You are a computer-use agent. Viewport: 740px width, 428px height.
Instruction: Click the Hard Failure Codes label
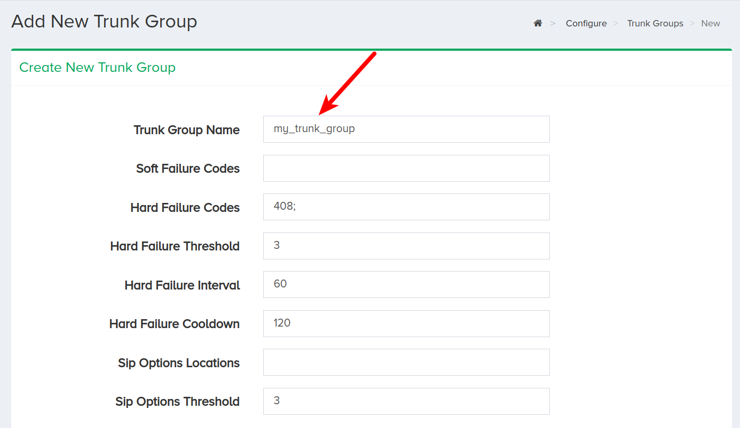[x=185, y=208]
